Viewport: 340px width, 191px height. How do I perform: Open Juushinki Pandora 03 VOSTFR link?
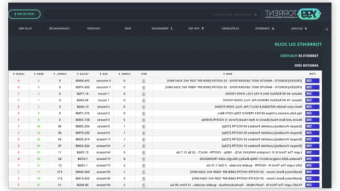[262, 133]
